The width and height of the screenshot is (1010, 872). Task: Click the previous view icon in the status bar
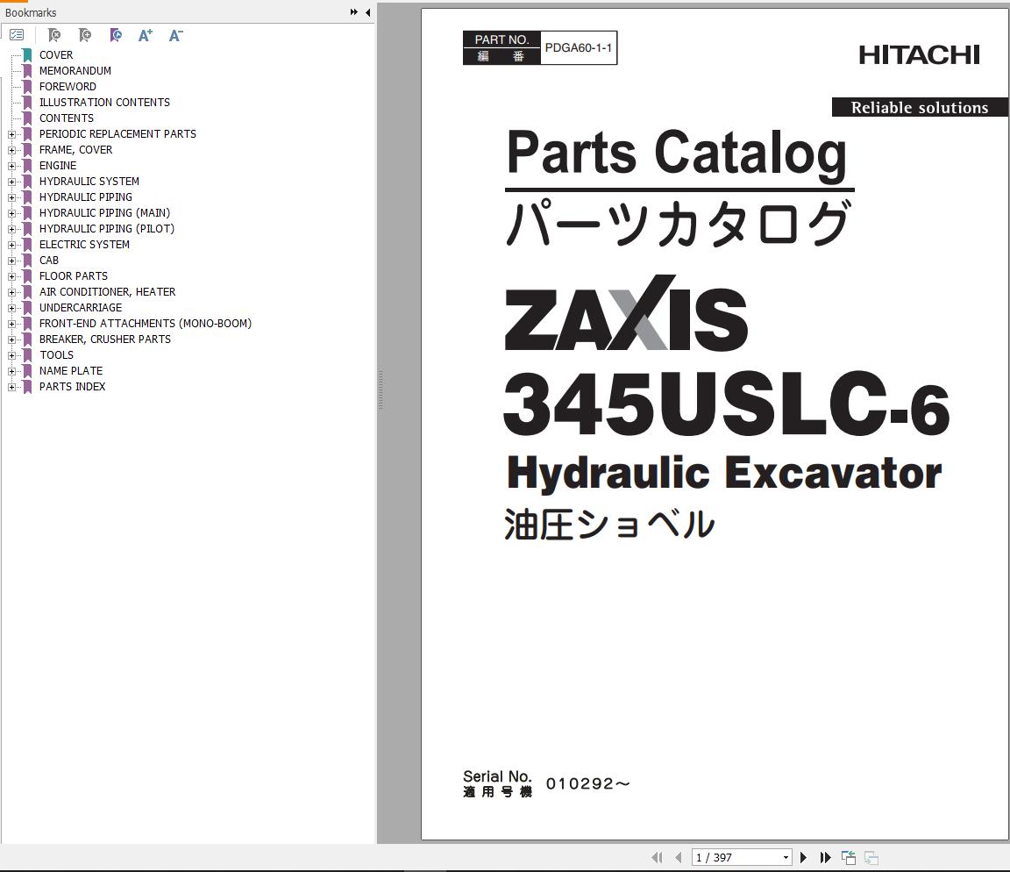point(849,857)
